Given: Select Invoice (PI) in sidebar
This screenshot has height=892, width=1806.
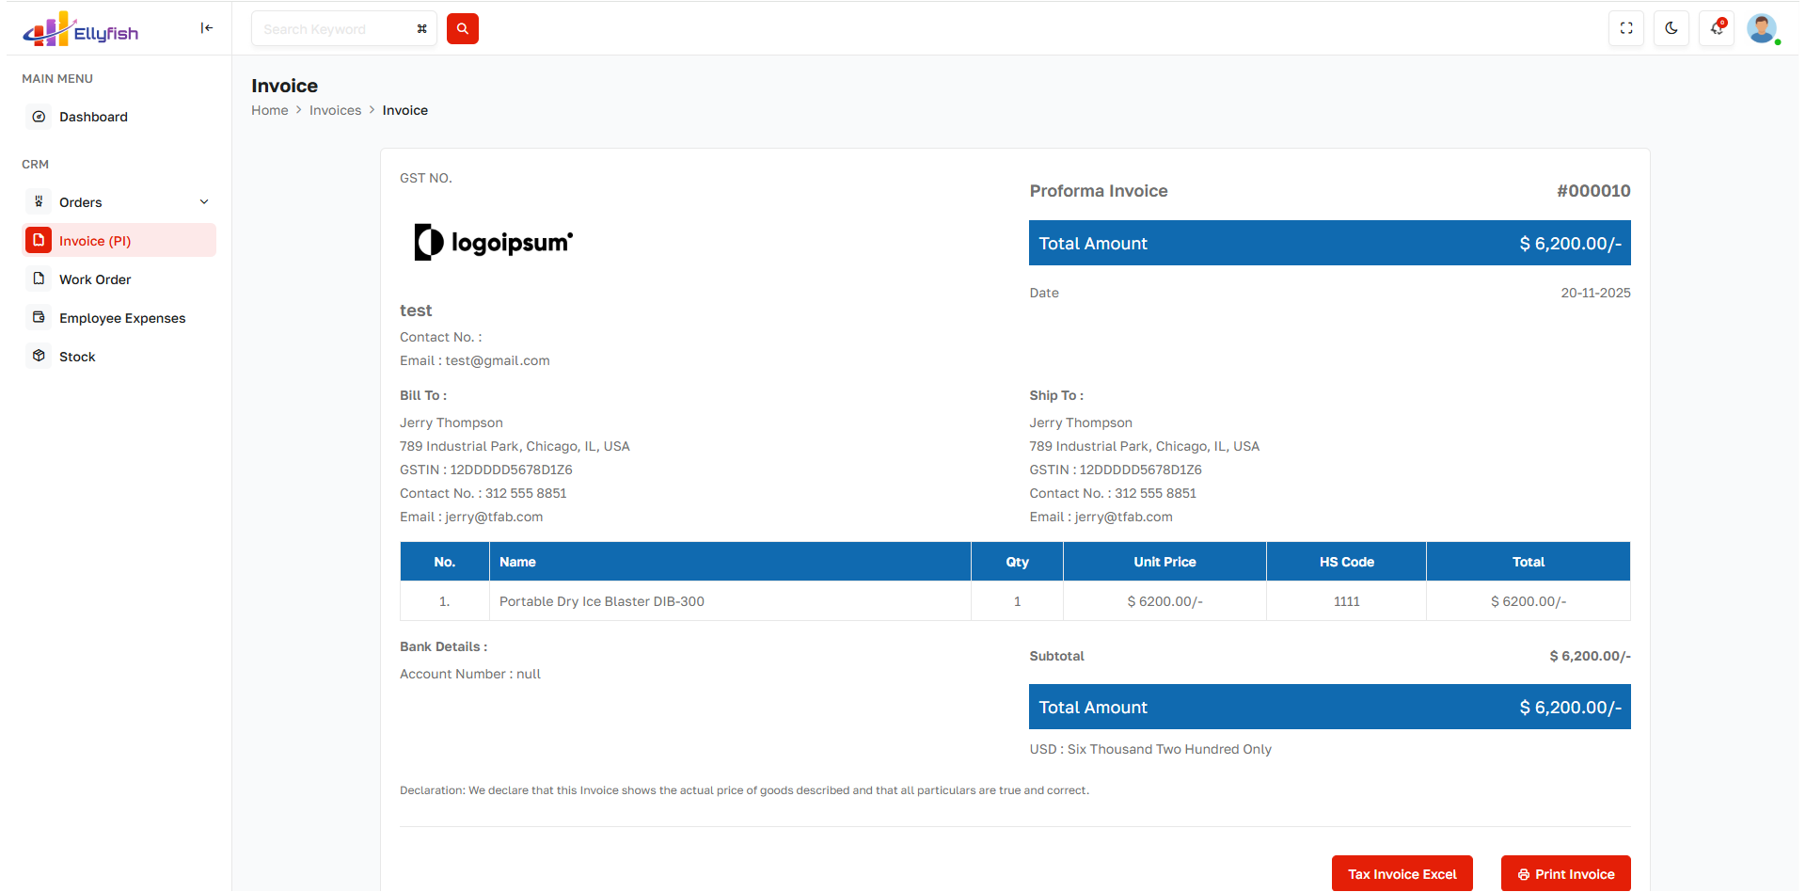Looking at the screenshot, I should tap(95, 241).
